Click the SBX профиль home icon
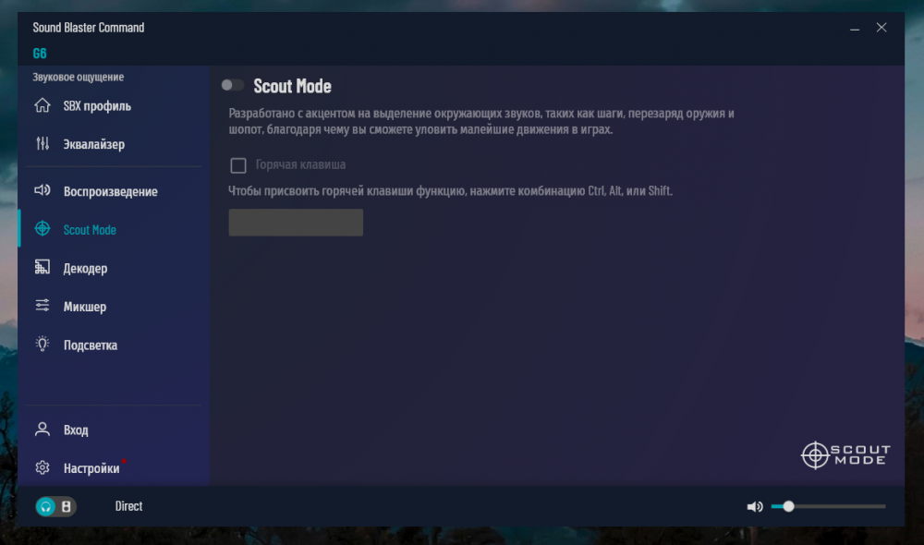Image resolution: width=924 pixels, height=545 pixels. [43, 105]
